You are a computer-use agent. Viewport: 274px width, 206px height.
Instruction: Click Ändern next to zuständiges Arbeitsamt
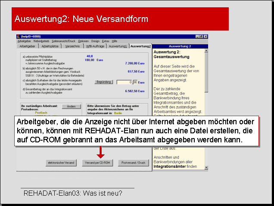point(71,106)
